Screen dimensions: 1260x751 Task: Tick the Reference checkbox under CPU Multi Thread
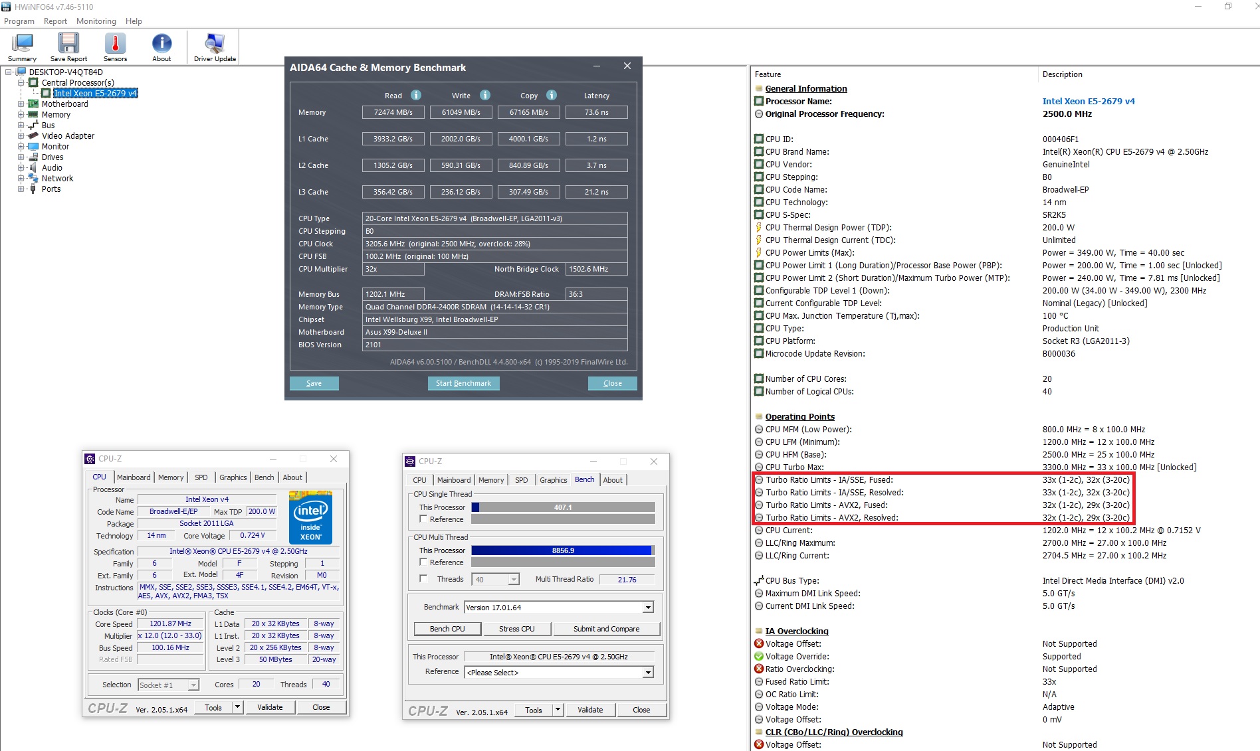[x=423, y=562]
